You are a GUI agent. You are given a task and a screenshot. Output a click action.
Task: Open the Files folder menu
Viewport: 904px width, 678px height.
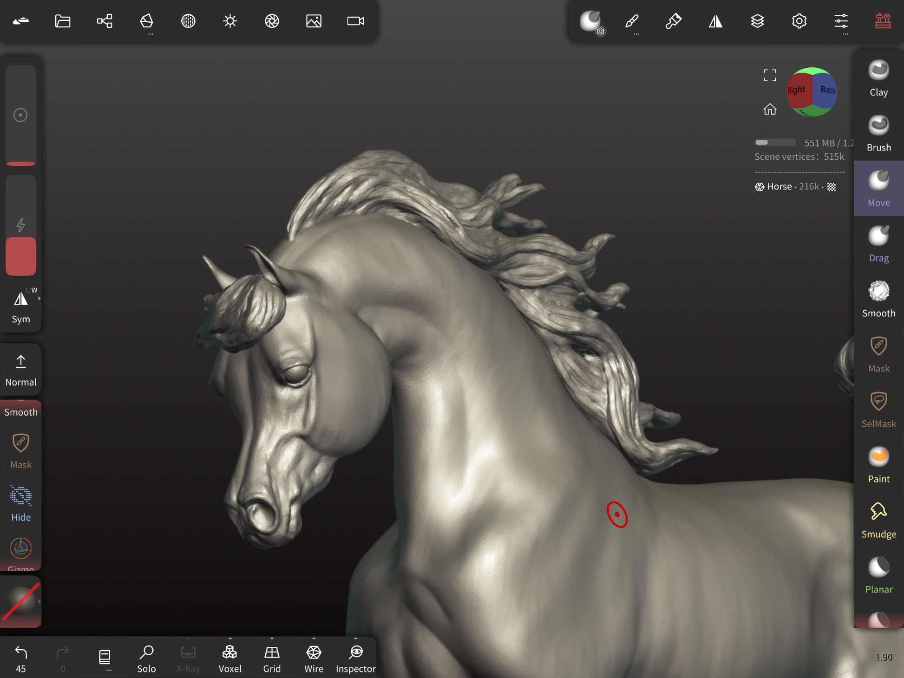[x=63, y=21]
